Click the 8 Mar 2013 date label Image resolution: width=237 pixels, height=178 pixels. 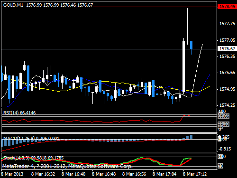click(12, 174)
